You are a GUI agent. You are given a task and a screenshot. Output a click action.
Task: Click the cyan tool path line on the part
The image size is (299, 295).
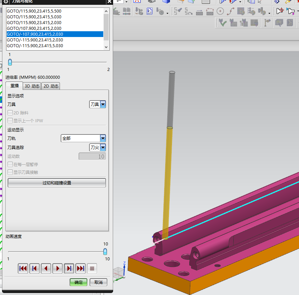click(233, 210)
